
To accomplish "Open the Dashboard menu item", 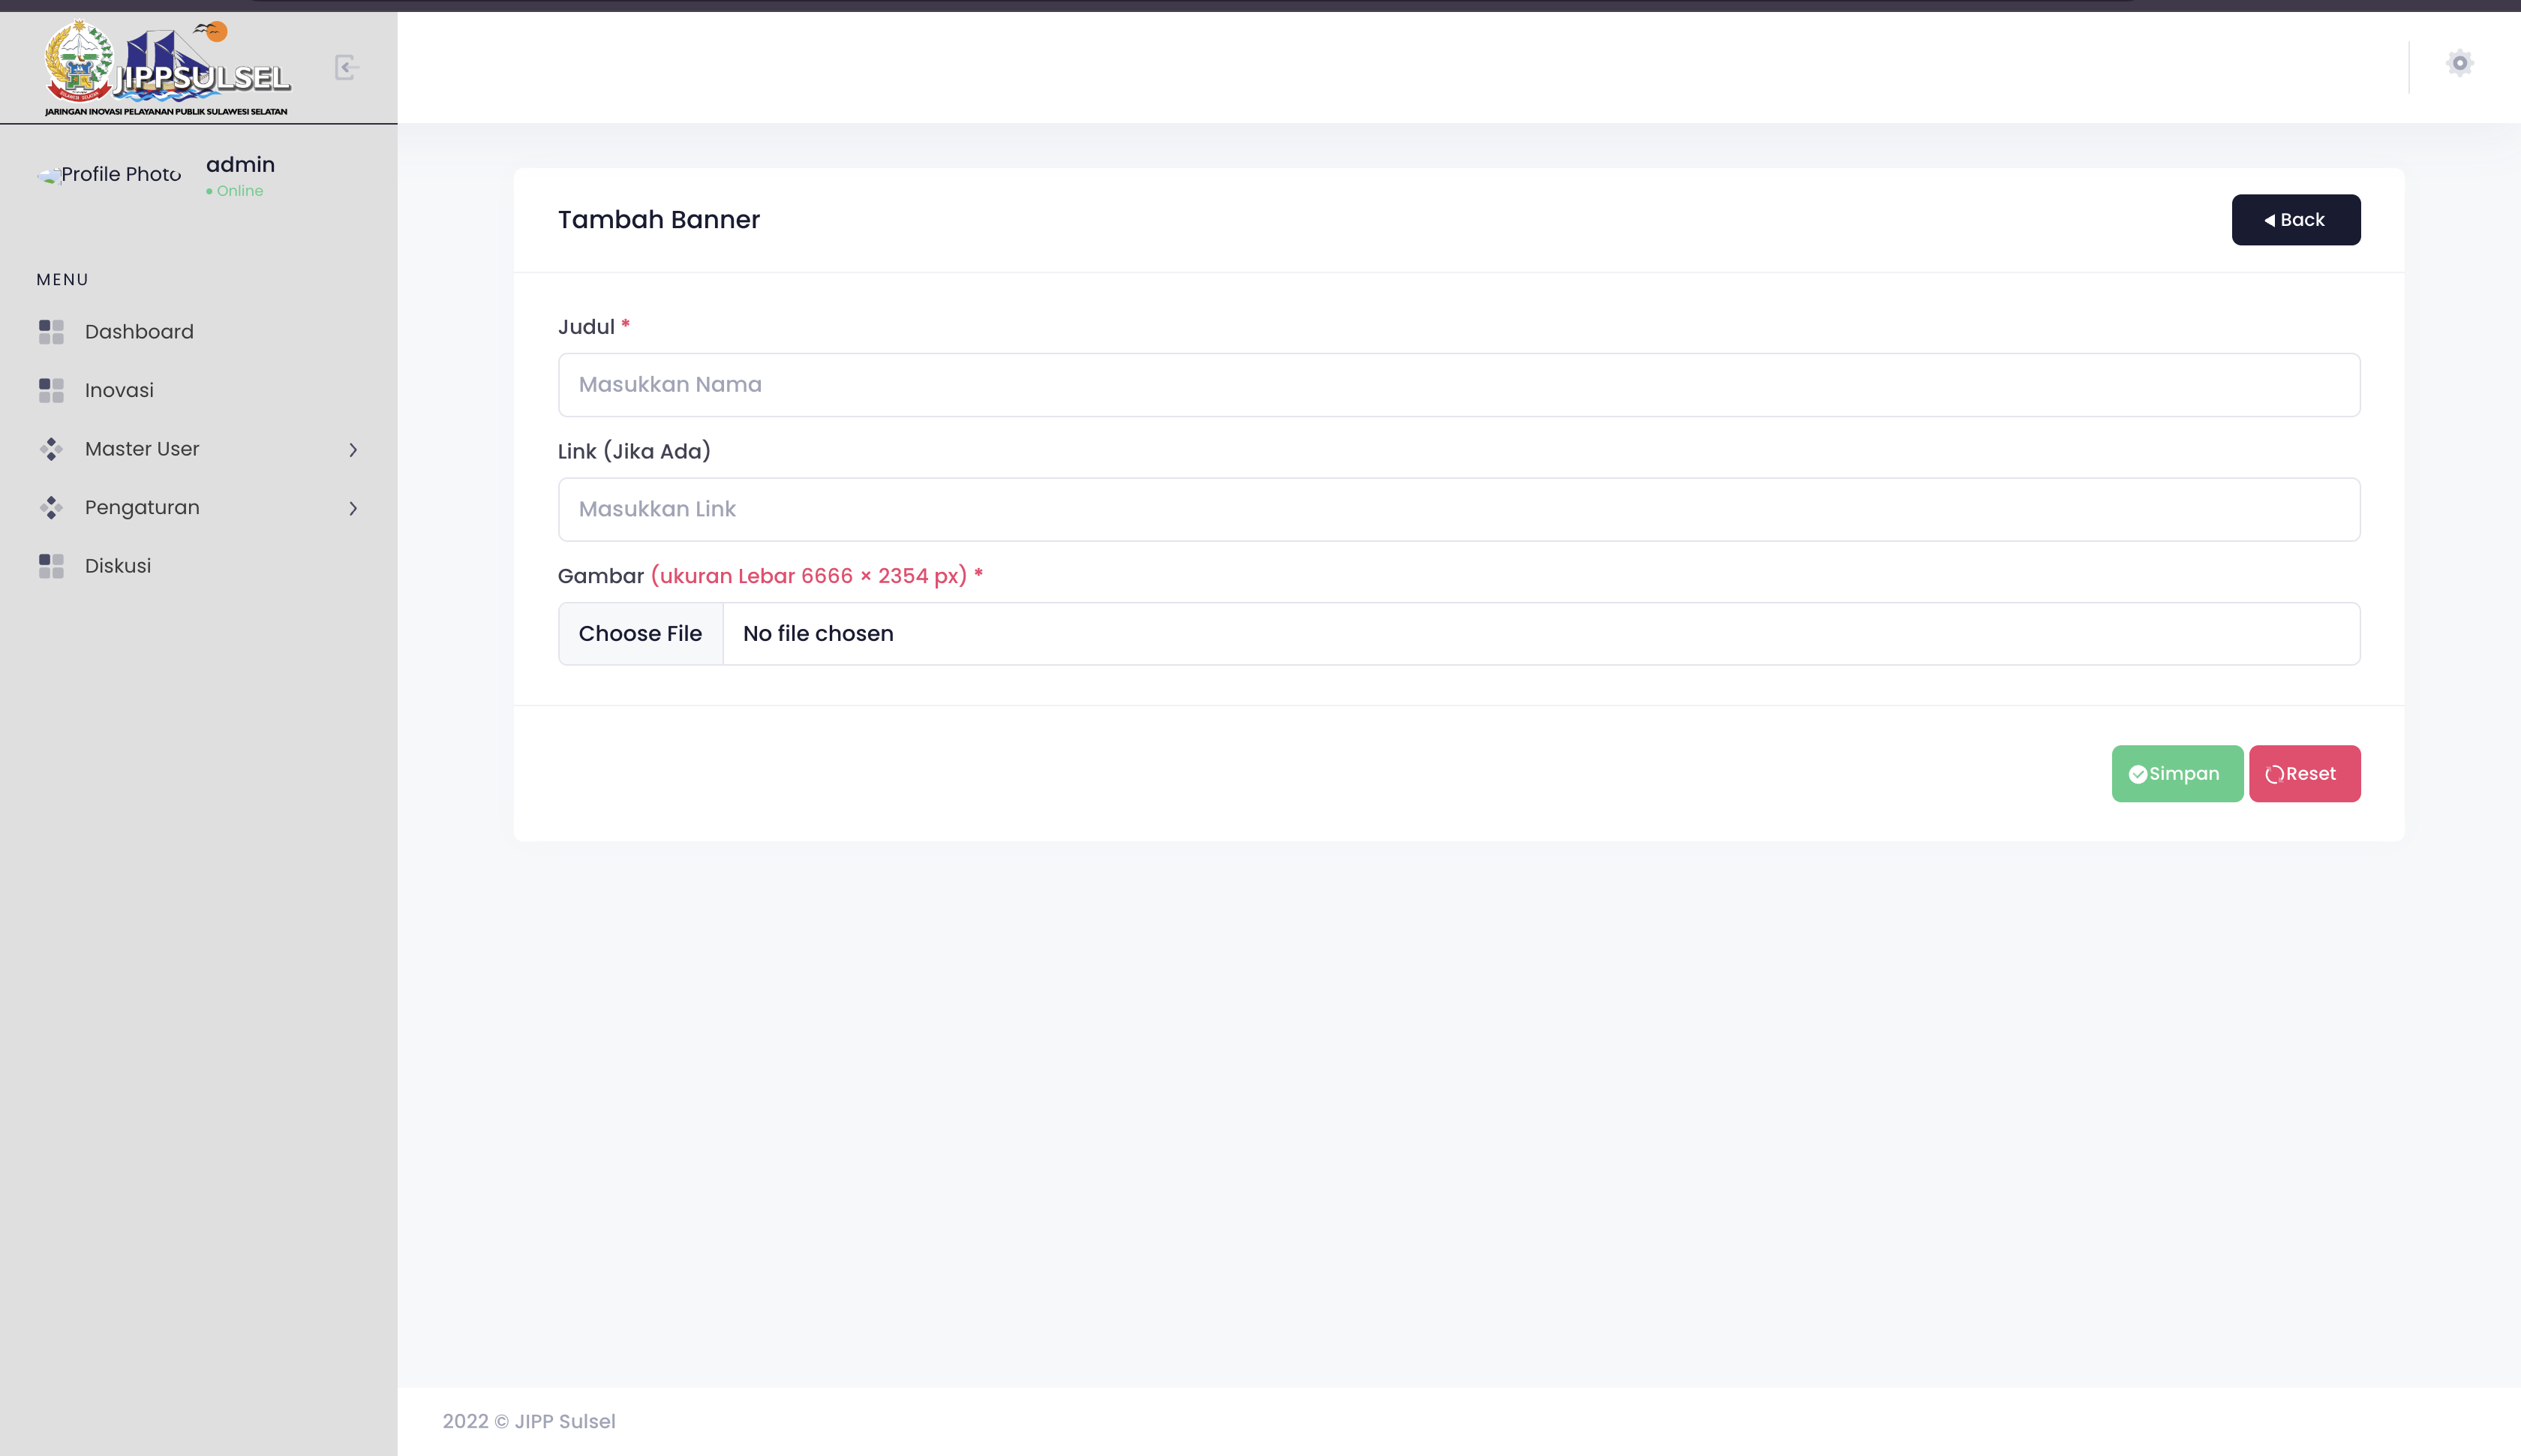I will coord(139,332).
